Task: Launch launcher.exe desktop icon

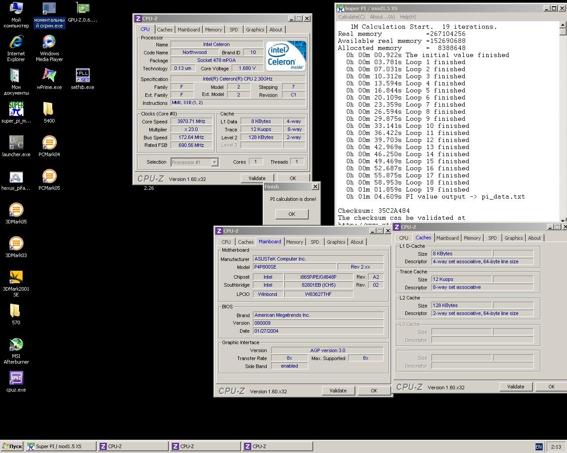Action: (16, 146)
